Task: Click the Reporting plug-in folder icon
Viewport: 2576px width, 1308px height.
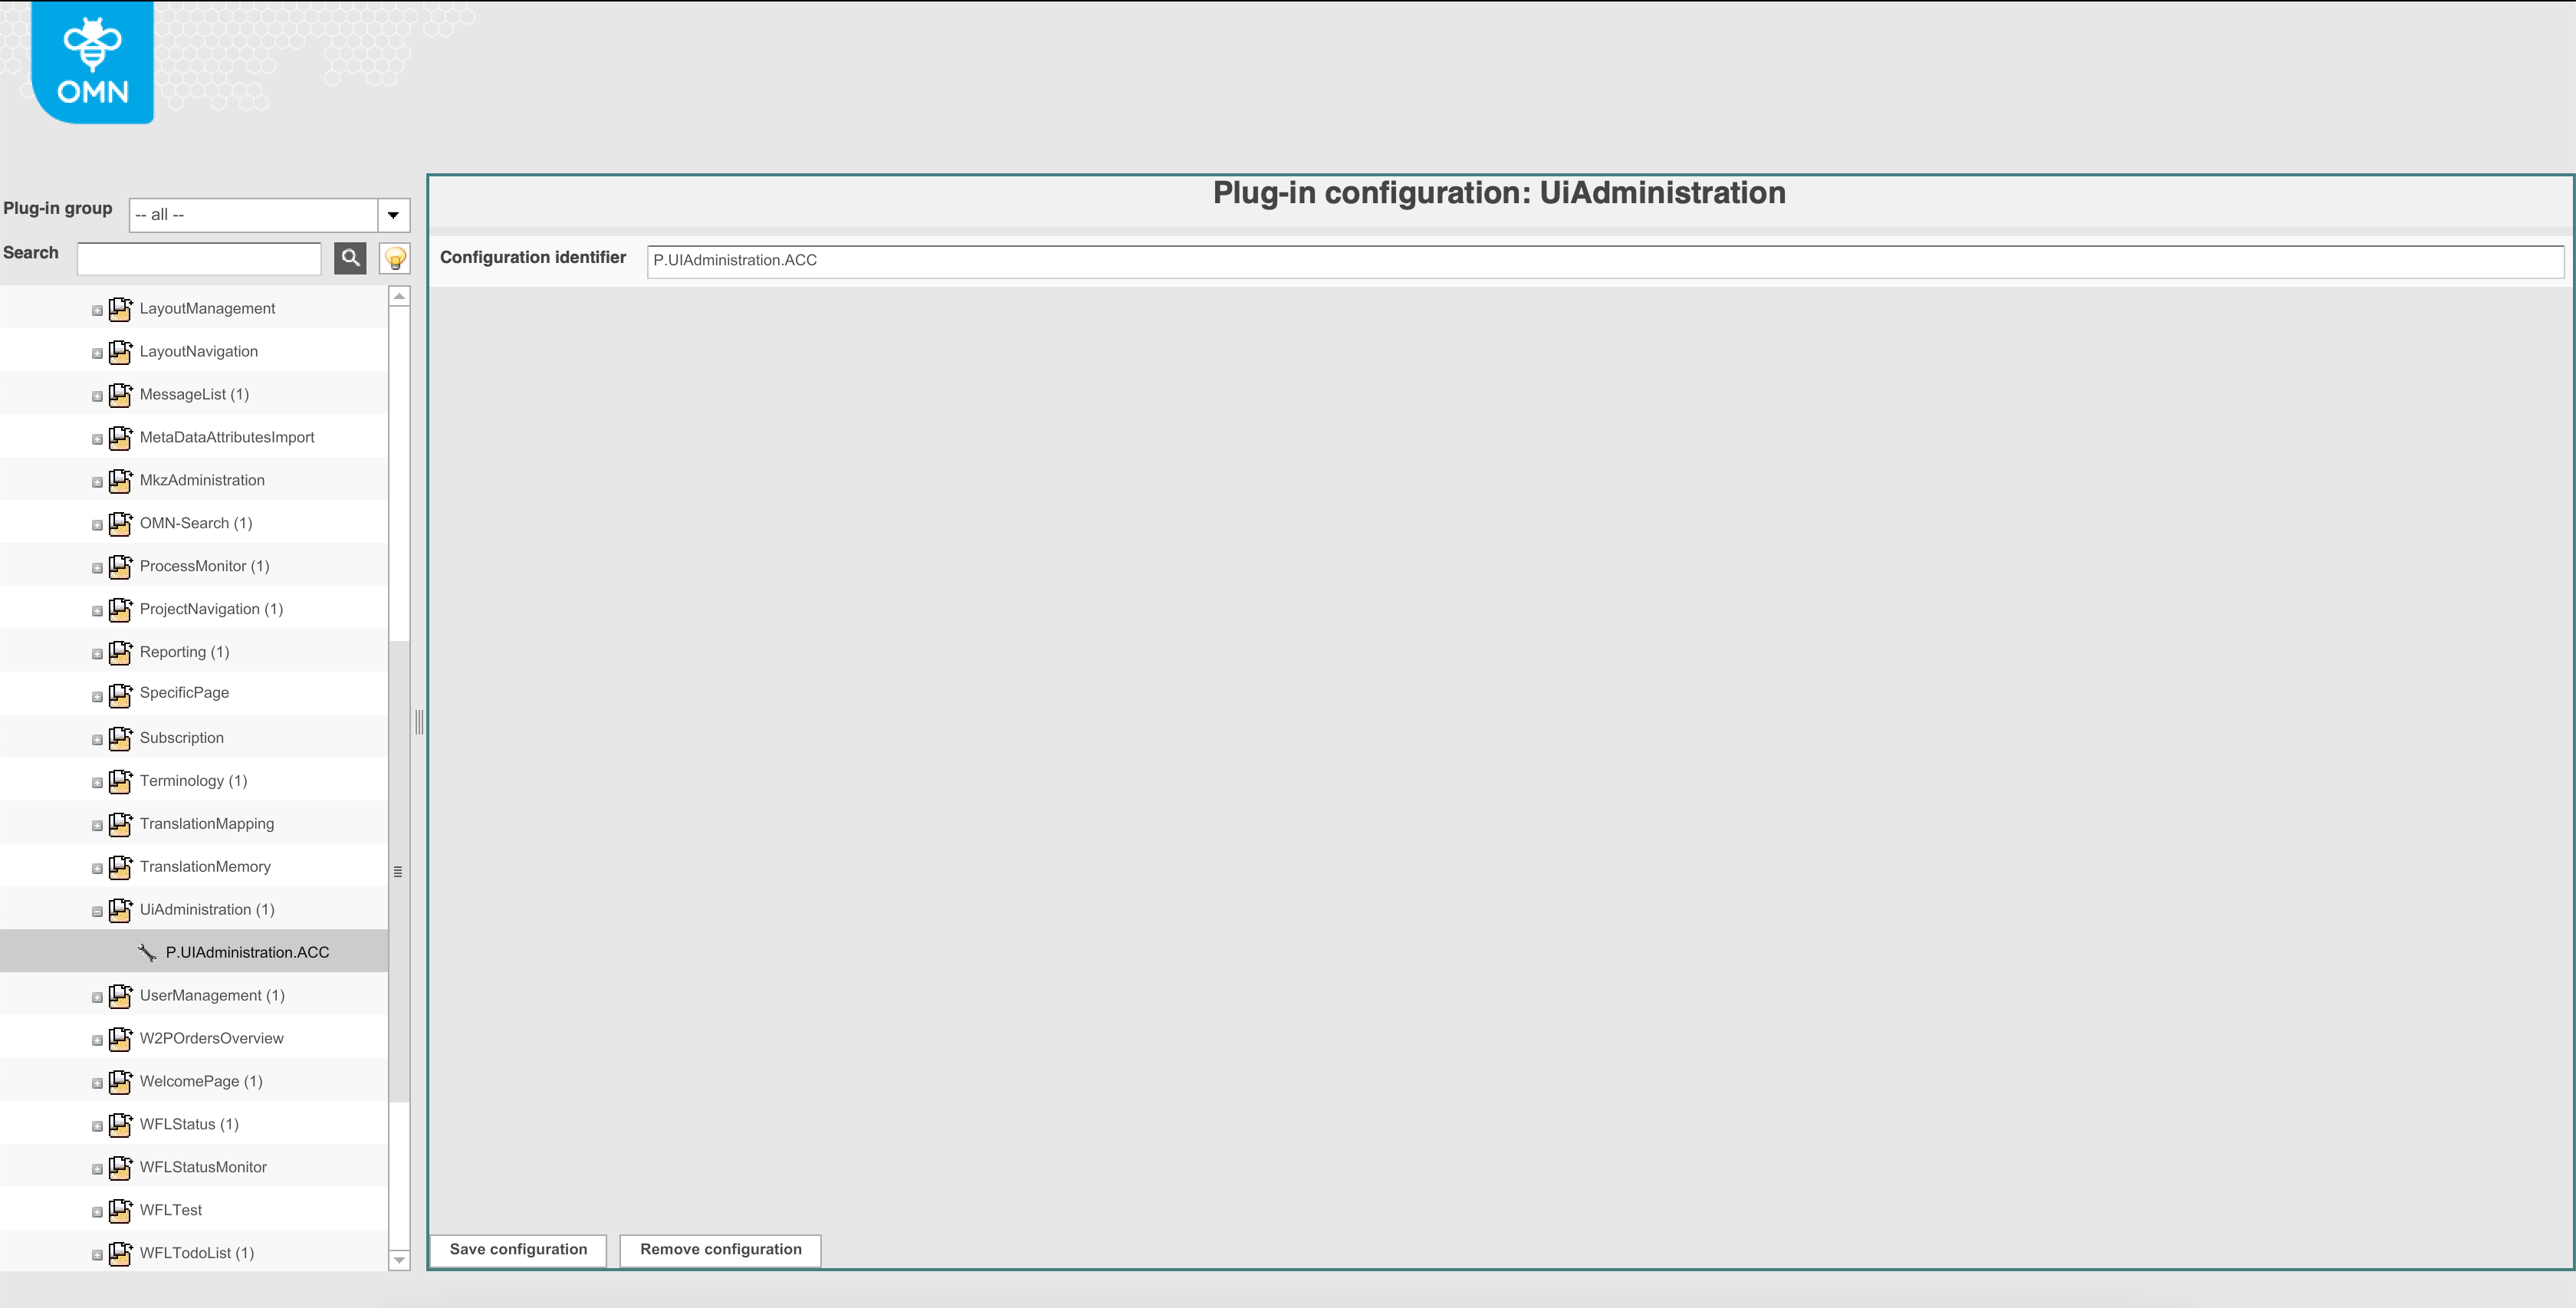Action: point(120,653)
